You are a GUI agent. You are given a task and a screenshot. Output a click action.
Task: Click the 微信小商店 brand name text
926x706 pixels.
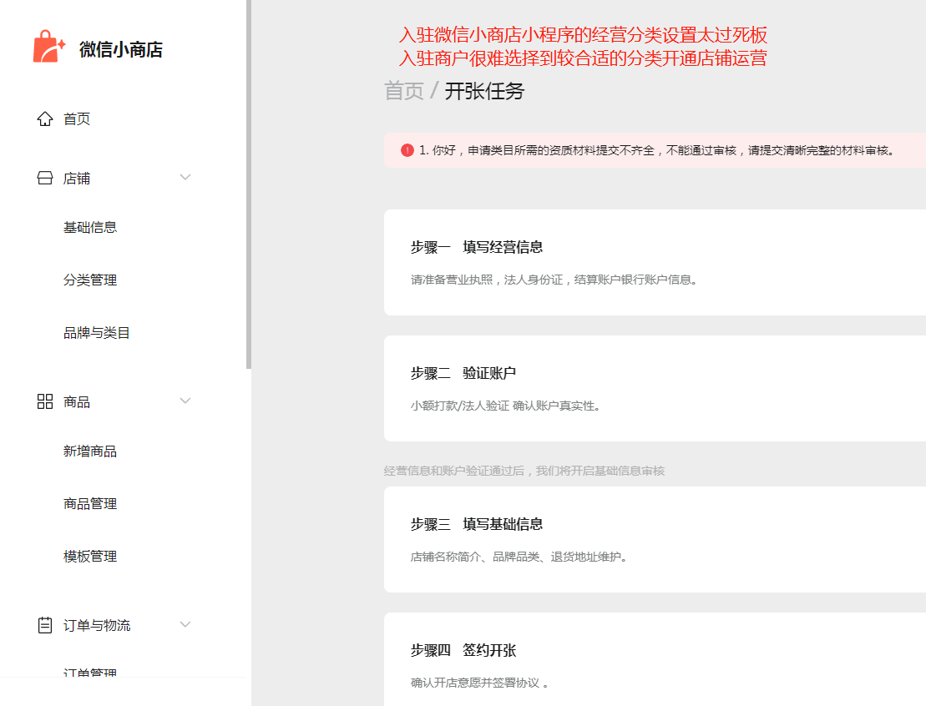pyautogui.click(x=121, y=49)
